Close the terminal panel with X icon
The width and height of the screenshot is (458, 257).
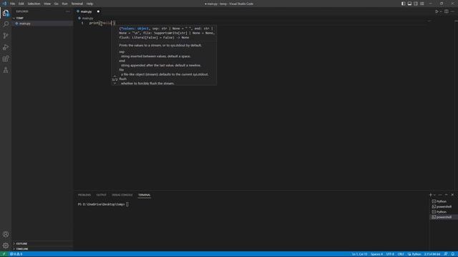[452, 195]
